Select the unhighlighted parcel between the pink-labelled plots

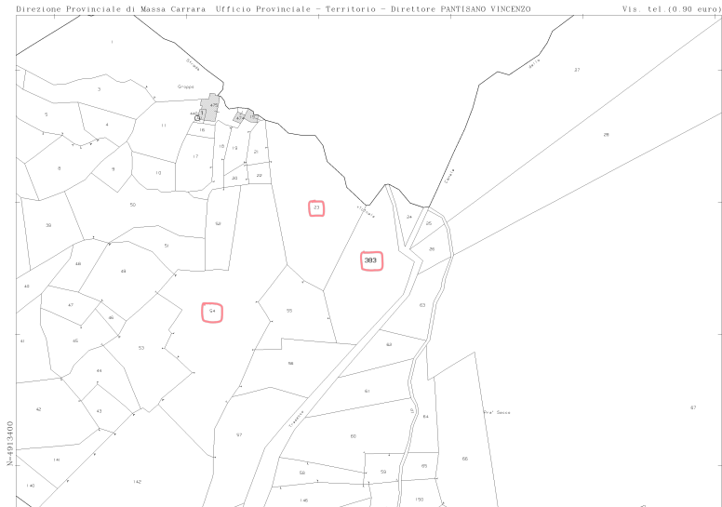coord(289,310)
